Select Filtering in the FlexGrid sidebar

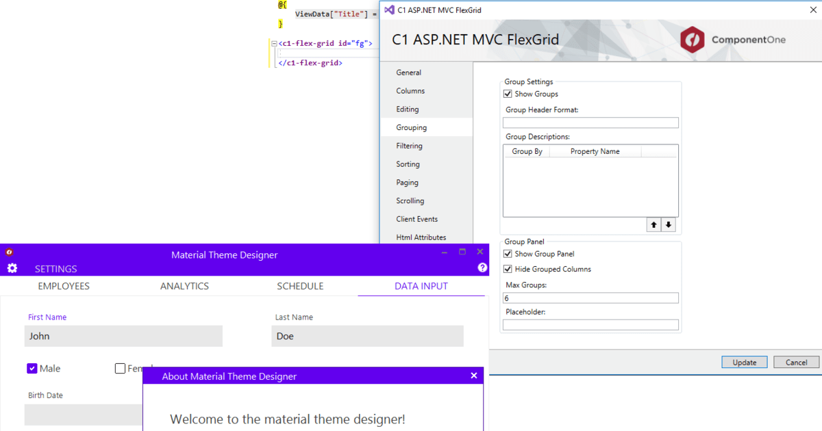[409, 145]
